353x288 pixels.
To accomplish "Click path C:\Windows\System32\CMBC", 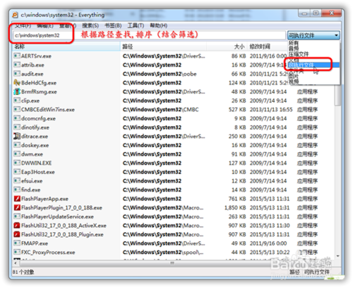I will (x=160, y=110).
